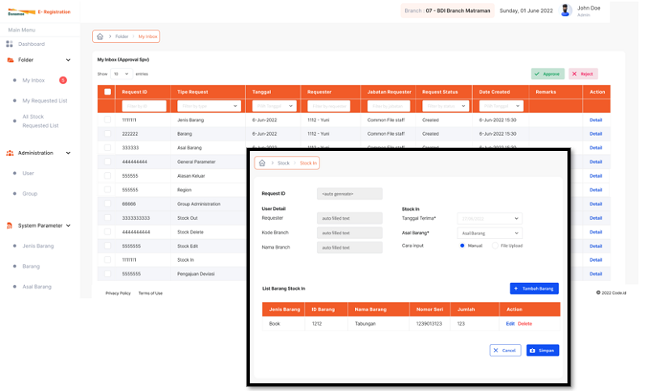647x391 pixels.
Task: Click the Terms of Use link
Action: coord(150,293)
